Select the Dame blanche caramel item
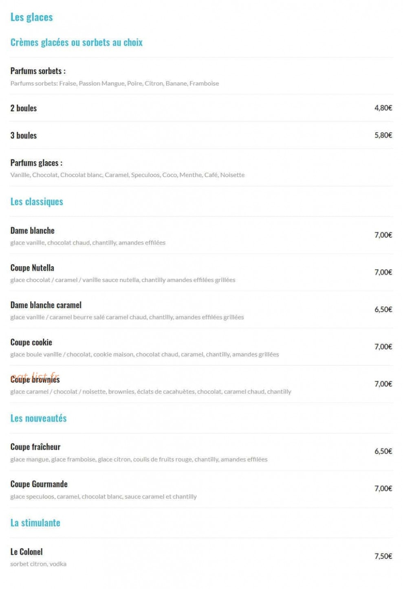 click(46, 305)
